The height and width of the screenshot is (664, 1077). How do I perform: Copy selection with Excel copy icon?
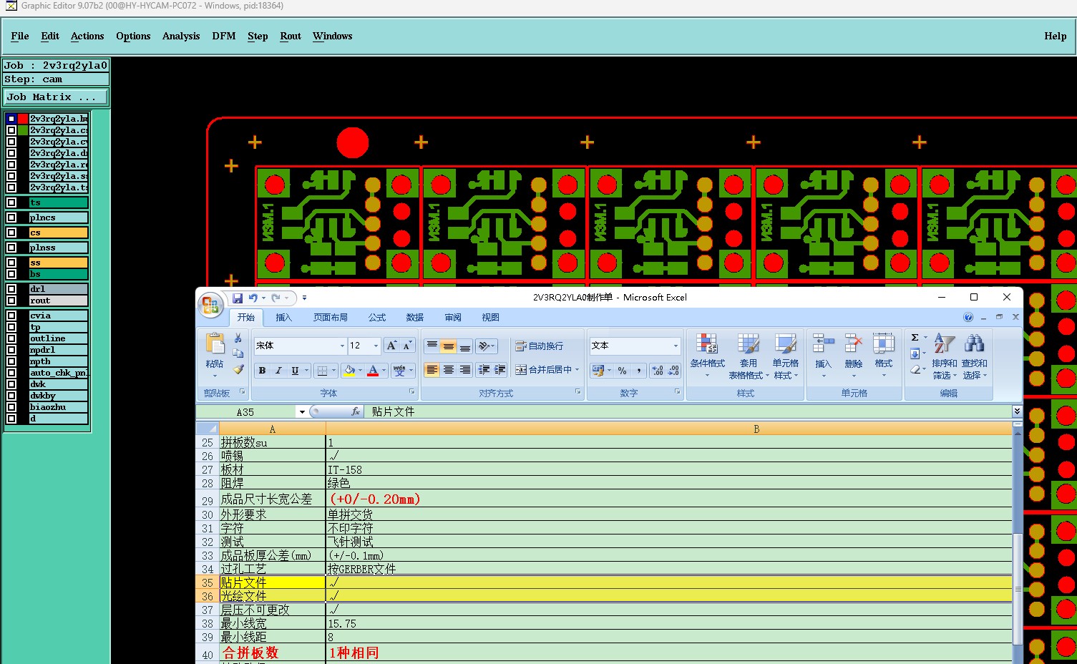coord(238,353)
